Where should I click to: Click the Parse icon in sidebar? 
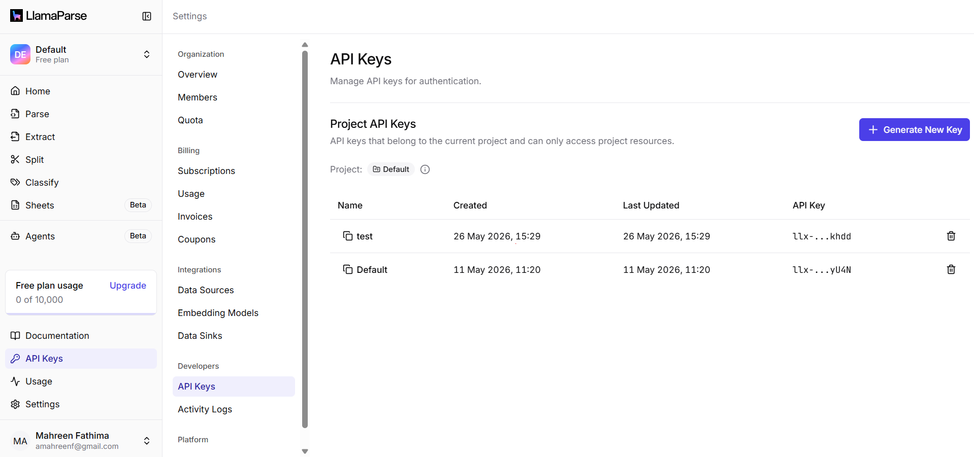coord(15,114)
